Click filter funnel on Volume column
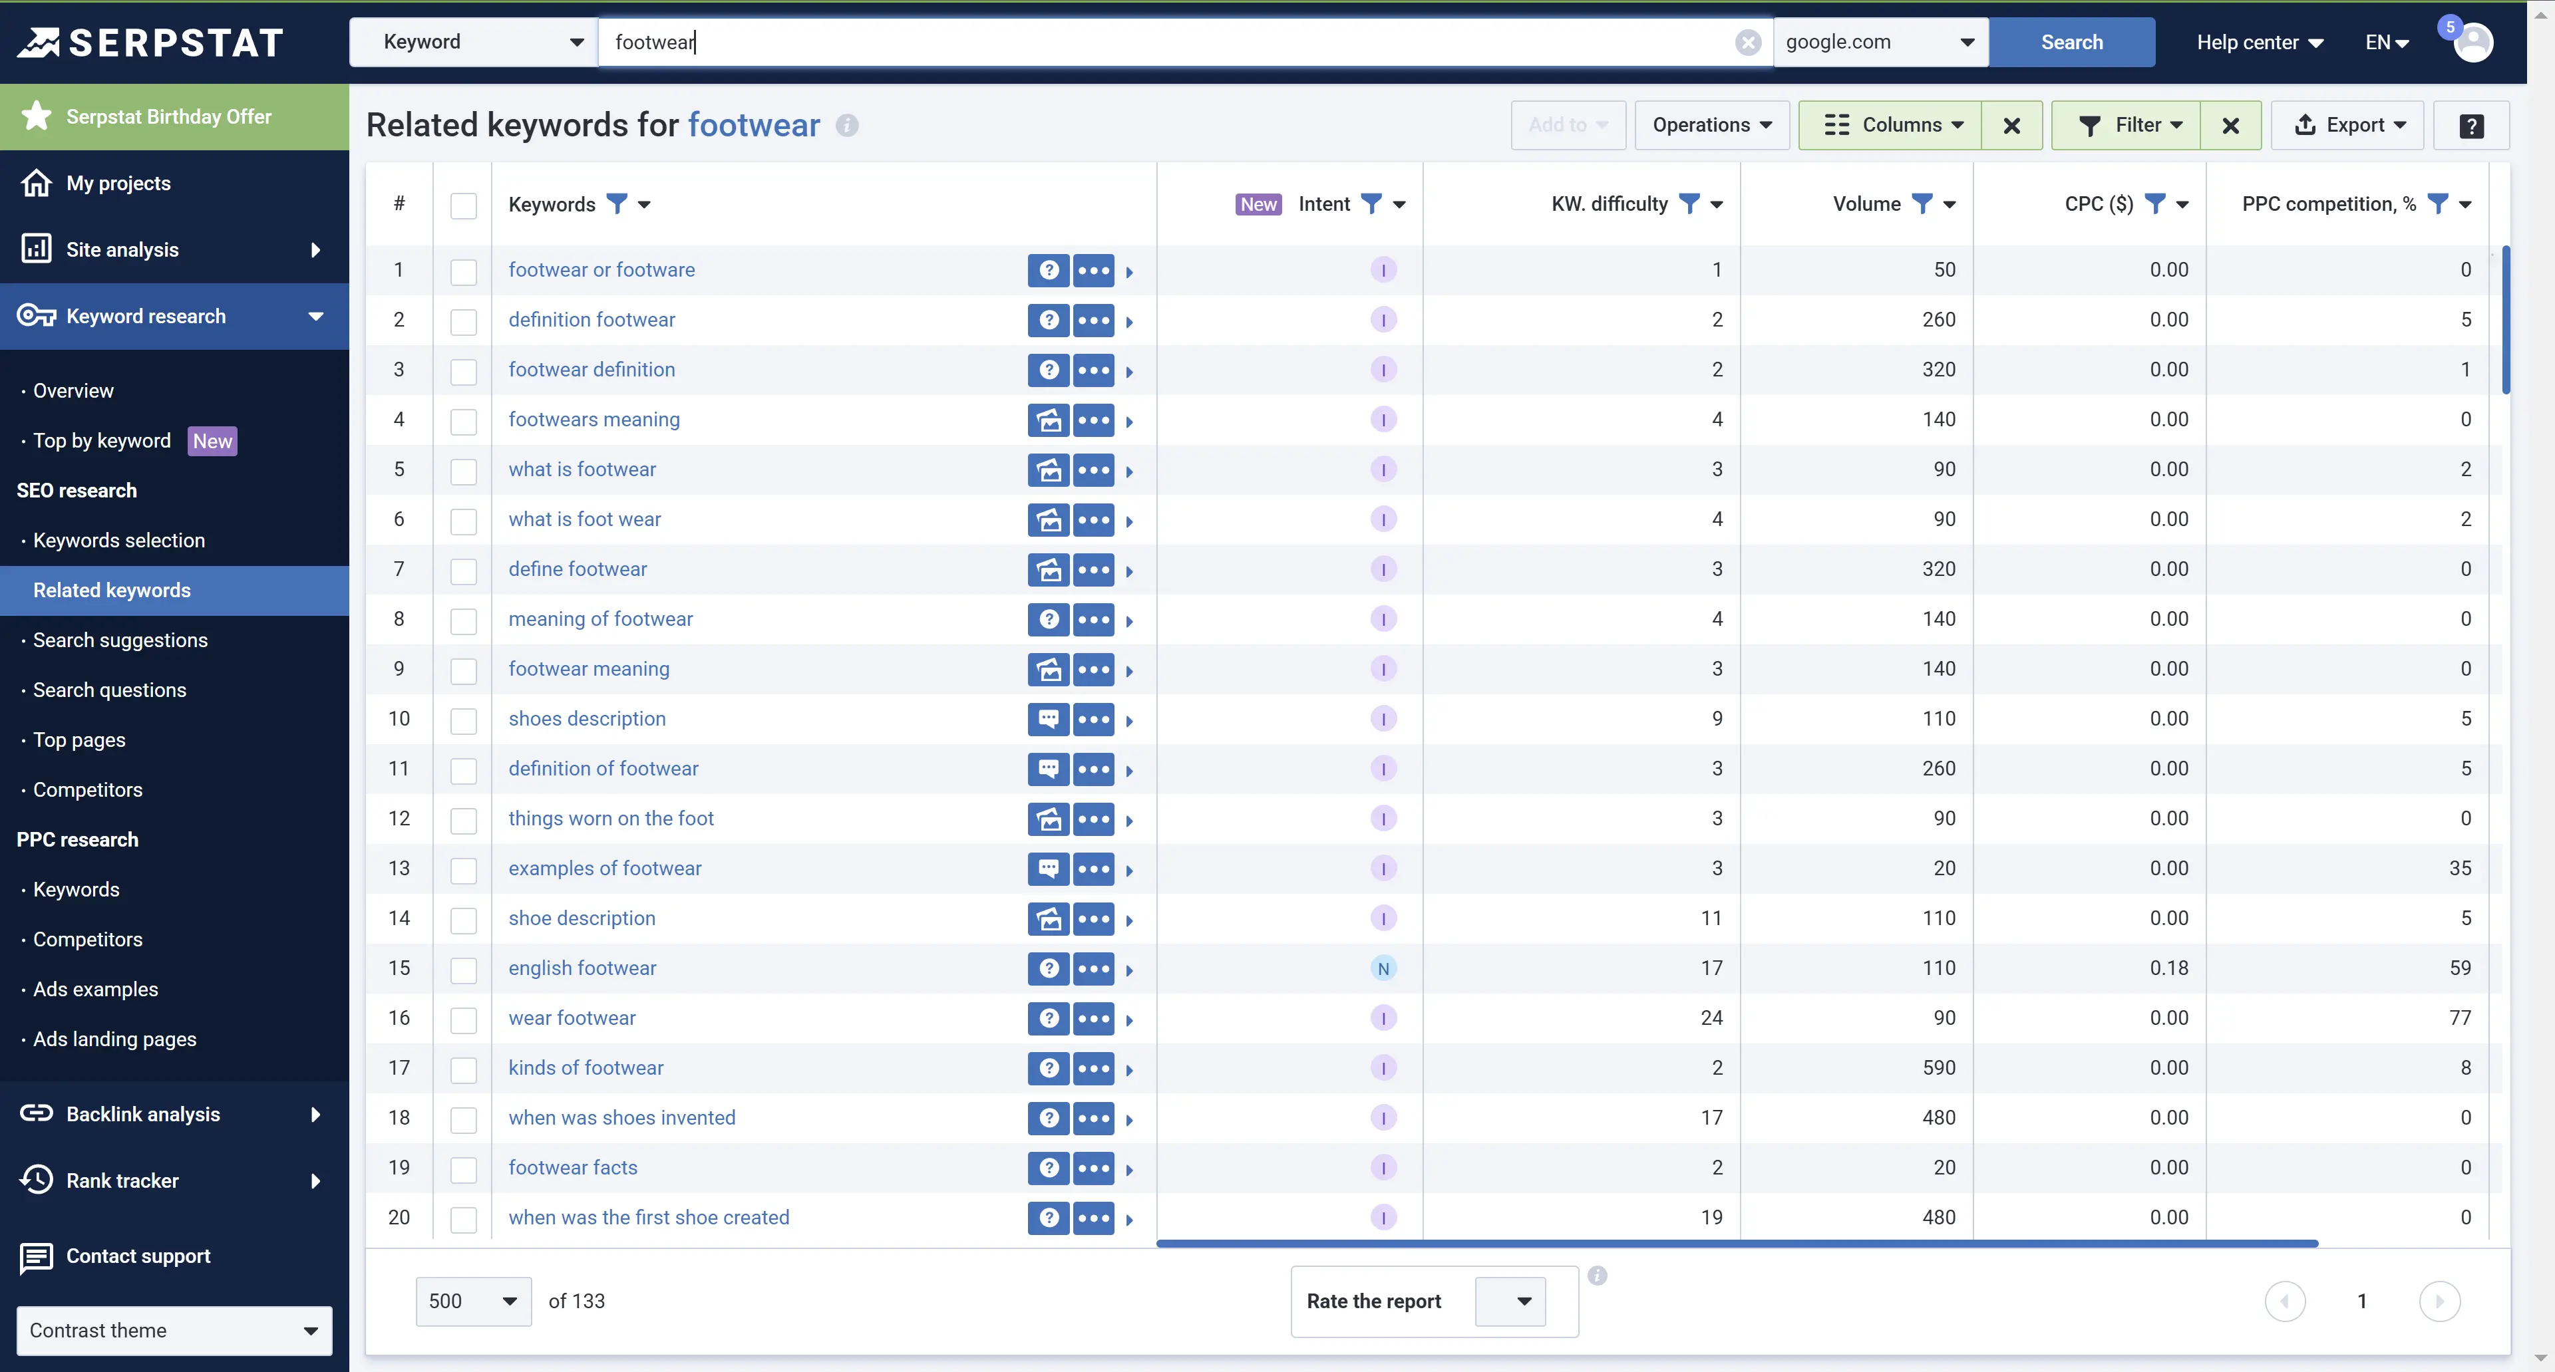 point(1922,204)
